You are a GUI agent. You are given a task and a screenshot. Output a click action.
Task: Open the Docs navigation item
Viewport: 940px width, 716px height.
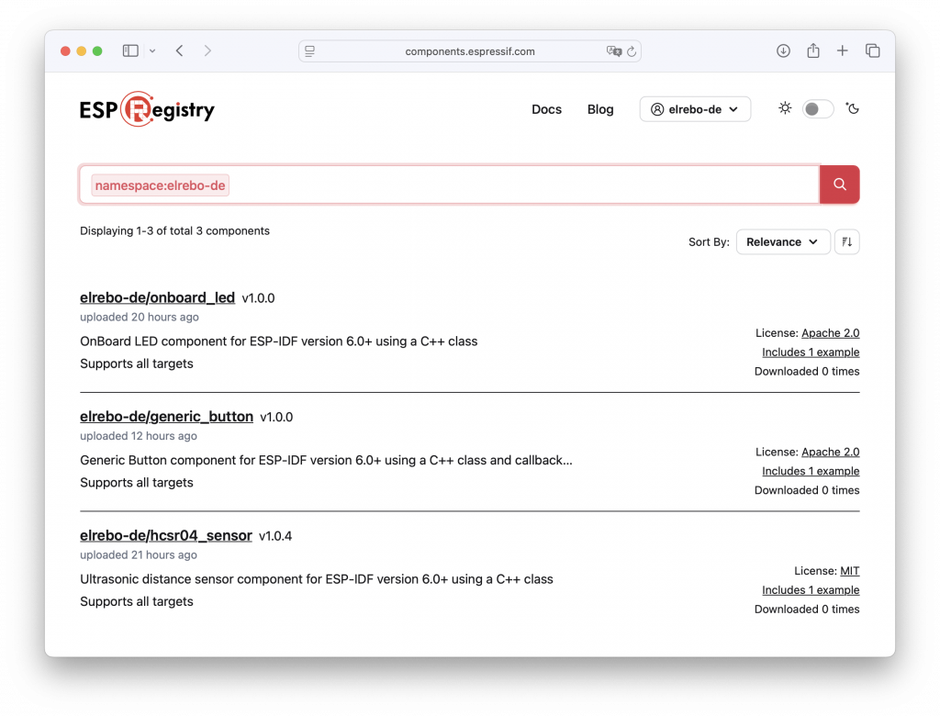click(546, 109)
